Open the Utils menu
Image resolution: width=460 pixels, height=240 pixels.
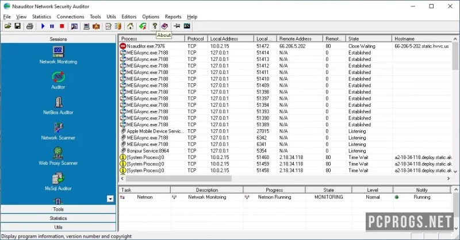pyautogui.click(x=111, y=17)
